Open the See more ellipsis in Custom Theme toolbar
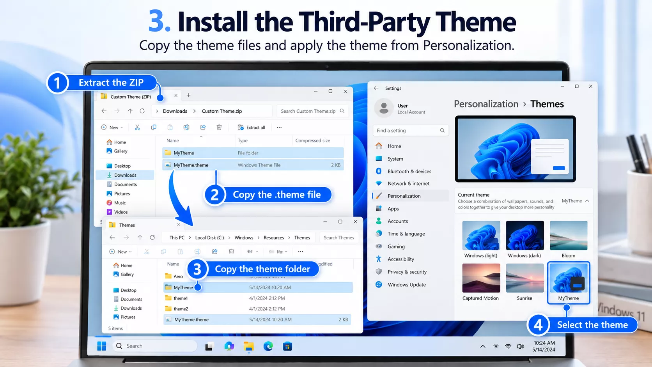 279,127
